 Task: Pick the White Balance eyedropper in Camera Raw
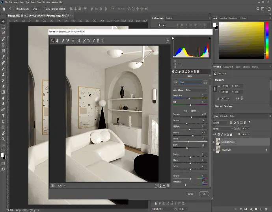click(x=63, y=40)
